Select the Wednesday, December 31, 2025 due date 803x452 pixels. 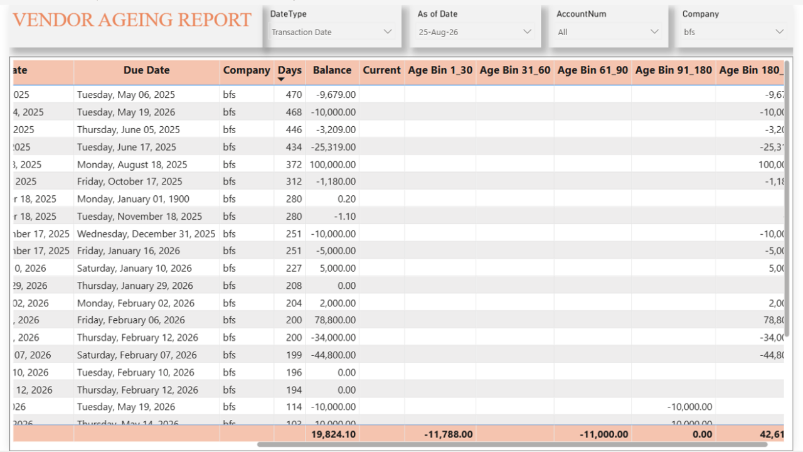[x=146, y=234]
